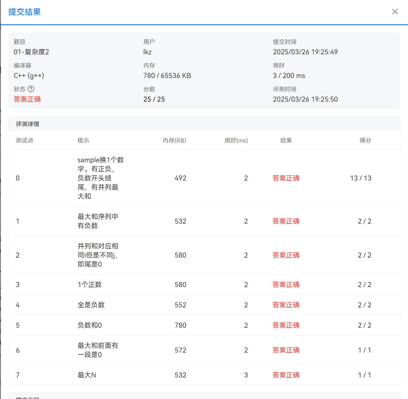Select the hint 最大和前面有一段是0

coord(98,350)
